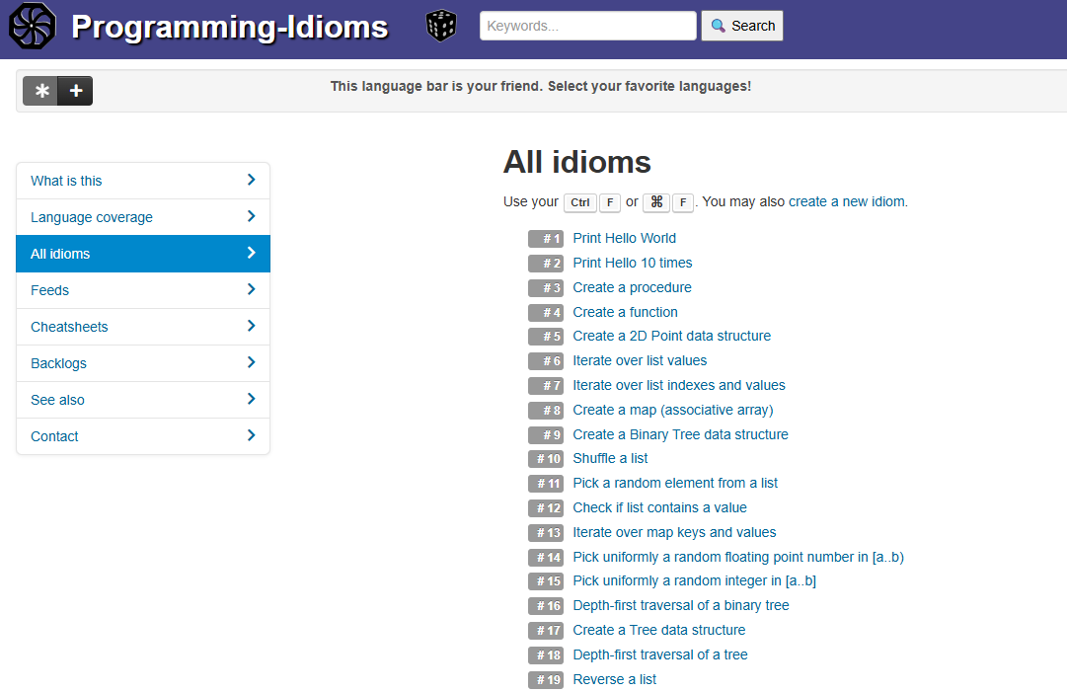Click the Backlogs chevron arrow
1067x692 pixels.
pos(251,362)
